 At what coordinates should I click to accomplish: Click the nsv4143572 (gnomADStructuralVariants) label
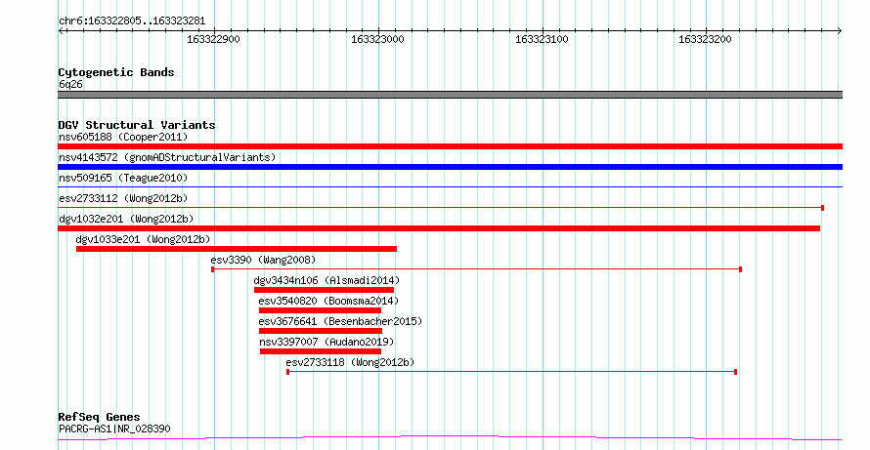pos(167,157)
